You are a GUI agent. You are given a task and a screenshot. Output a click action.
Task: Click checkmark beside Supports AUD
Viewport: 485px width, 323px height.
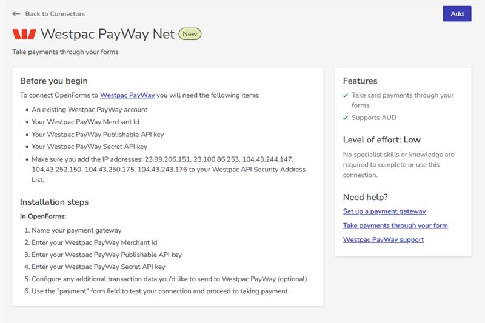(346, 118)
